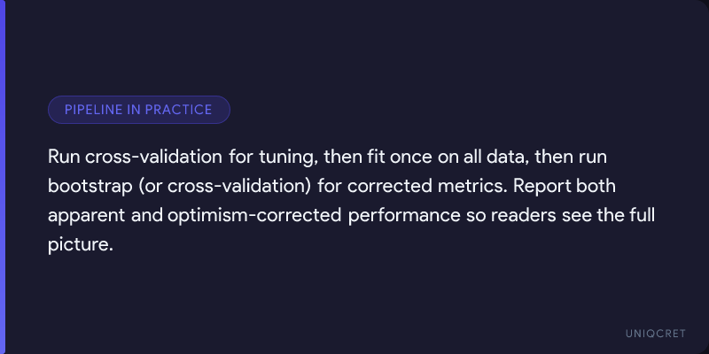Click the word "PRACTICE" inside the badge
The height and width of the screenshot is (354, 709).
click(181, 110)
